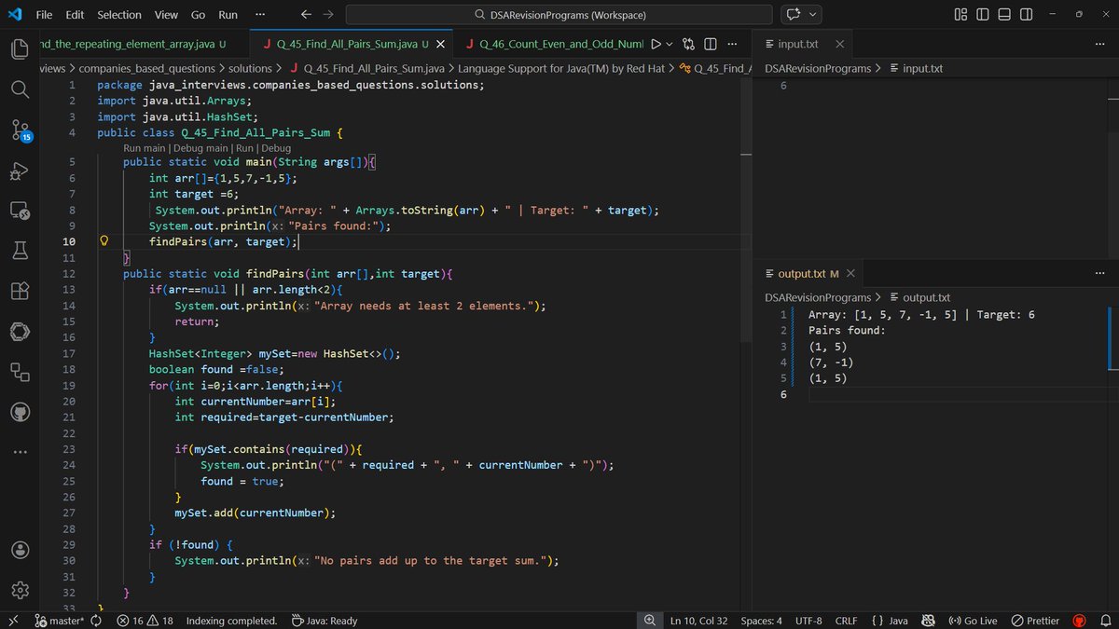Open notifications red icon in status bar

pos(1080,621)
